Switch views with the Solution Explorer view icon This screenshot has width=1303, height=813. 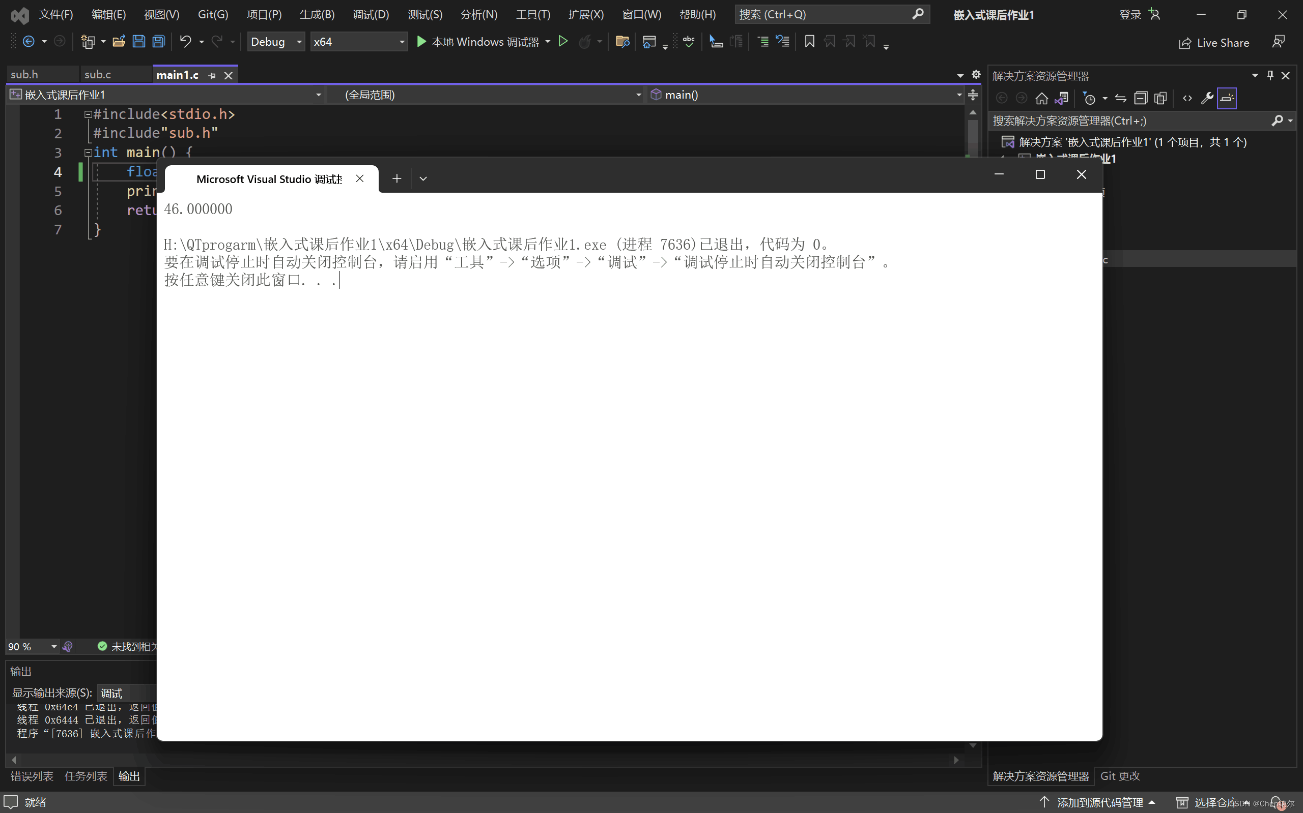(1062, 98)
